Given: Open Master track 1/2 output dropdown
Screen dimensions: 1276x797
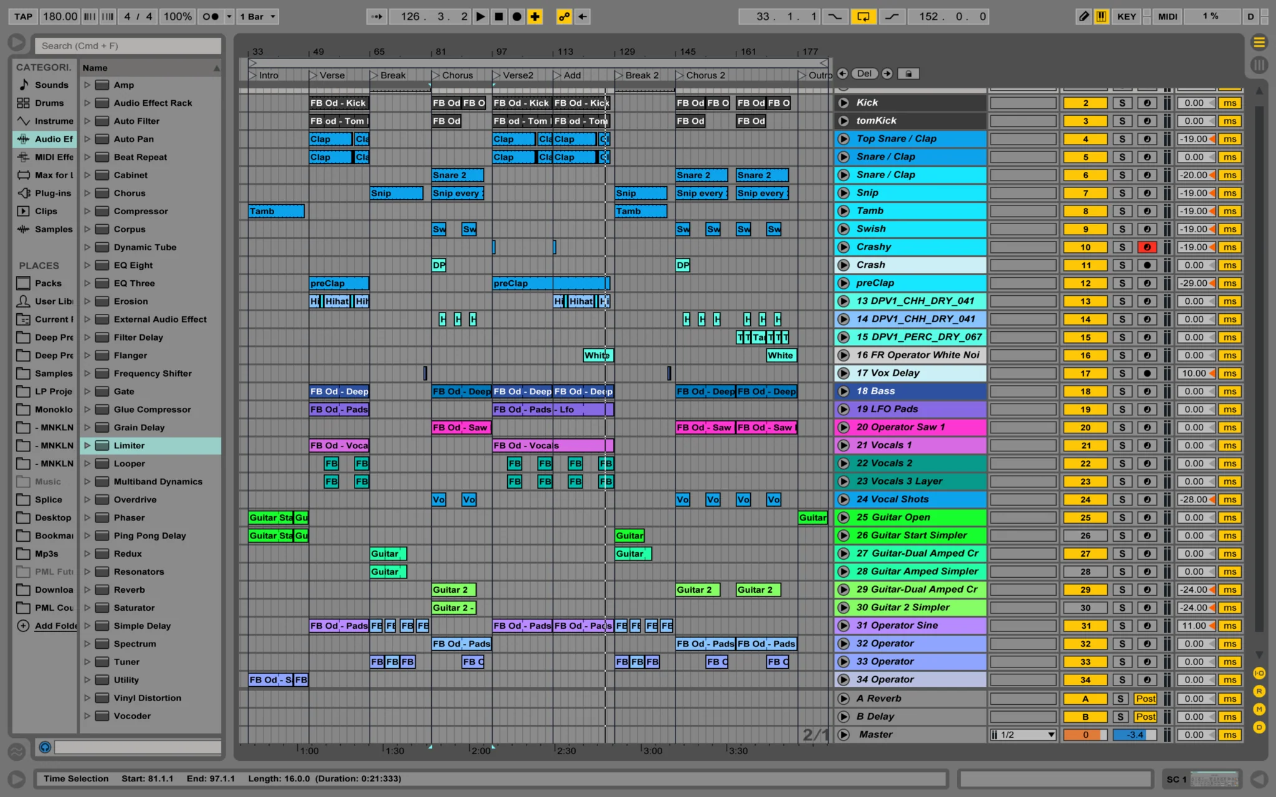Looking at the screenshot, I should [x=1023, y=735].
